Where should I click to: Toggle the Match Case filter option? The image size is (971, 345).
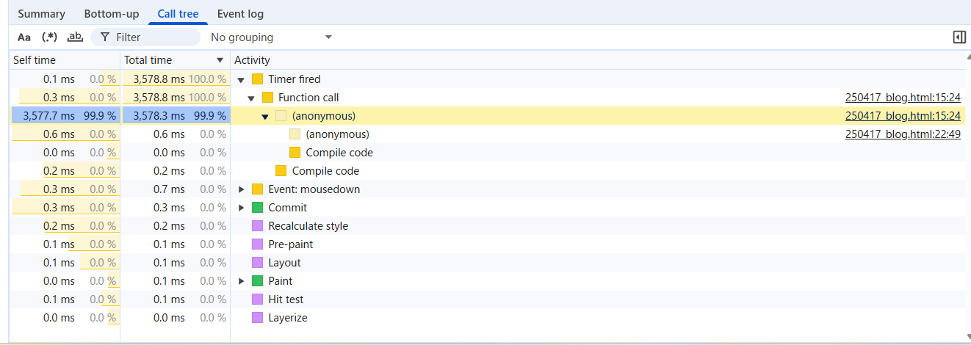point(24,37)
